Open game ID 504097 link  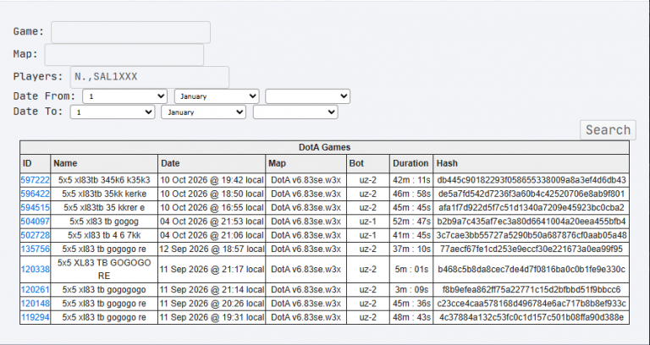click(x=36, y=222)
